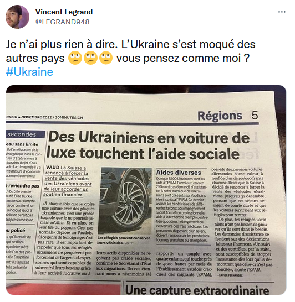Image resolution: width=295 pixels, height=302 pixels.
Task: Click the 'Une capture extraordinaire' headline
Action: (x=197, y=290)
